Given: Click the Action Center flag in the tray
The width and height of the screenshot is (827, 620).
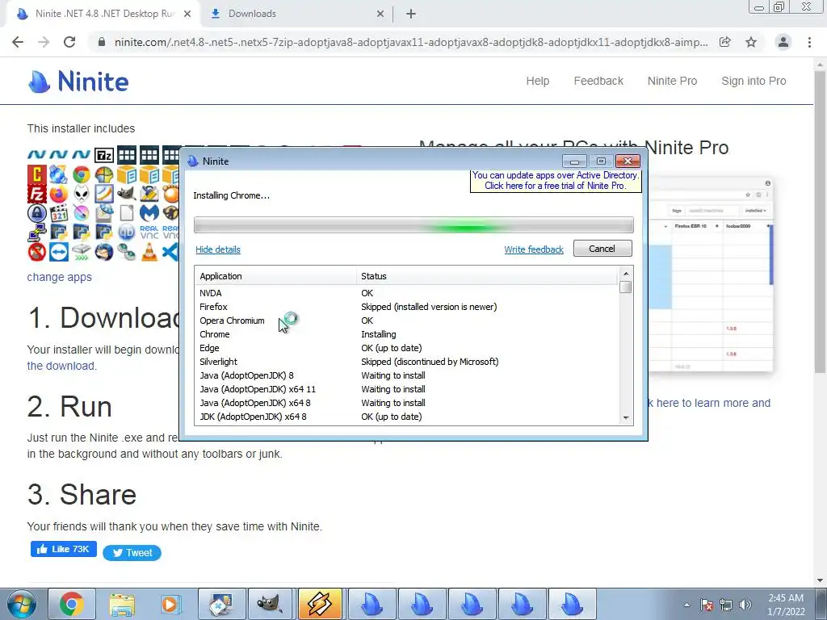Looking at the screenshot, I should pyautogui.click(x=707, y=605).
